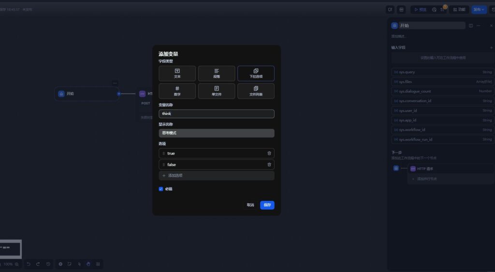Screen dimensions: 495x272
Task: Delete the 'true' option via trash icon
Action: [x=269, y=153]
